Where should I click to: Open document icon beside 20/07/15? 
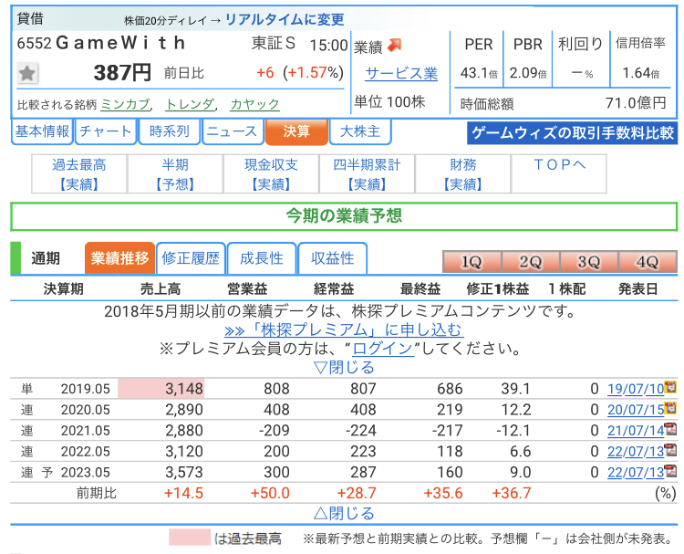[670, 408]
